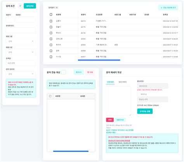Check the row with member number 43908
The height and width of the screenshot is (162, 184).
(51, 51)
